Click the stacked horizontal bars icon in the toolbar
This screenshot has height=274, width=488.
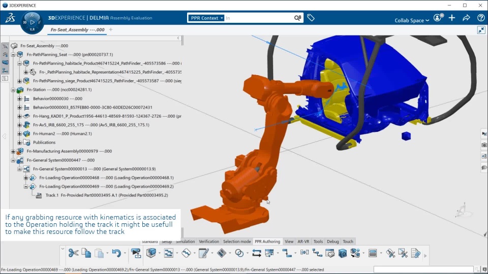click(373, 253)
